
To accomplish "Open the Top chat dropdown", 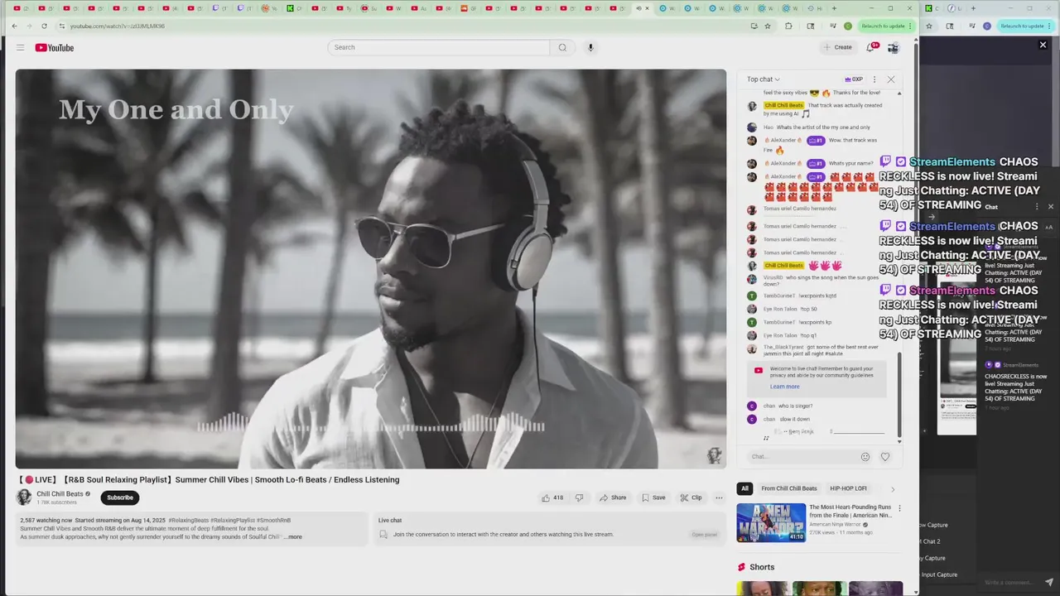I will pyautogui.click(x=764, y=79).
